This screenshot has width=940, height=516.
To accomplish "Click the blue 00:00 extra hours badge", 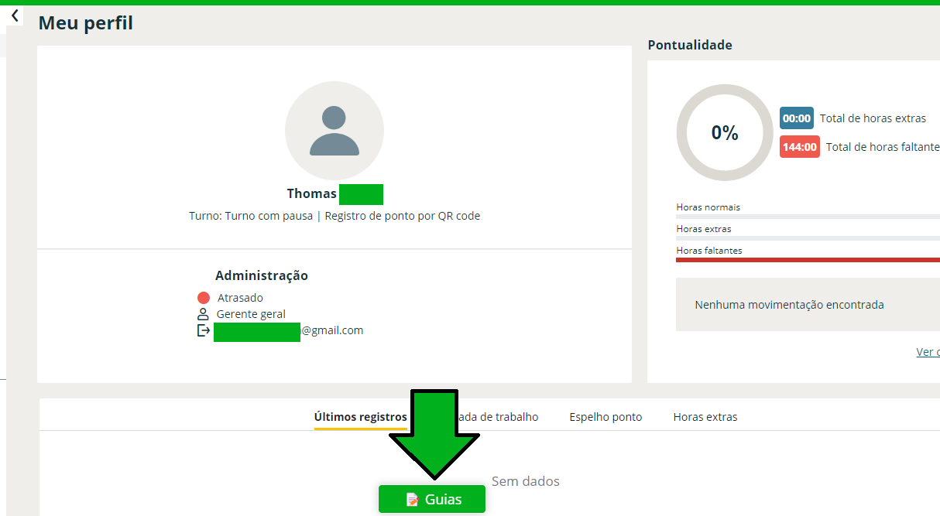I will pos(796,118).
